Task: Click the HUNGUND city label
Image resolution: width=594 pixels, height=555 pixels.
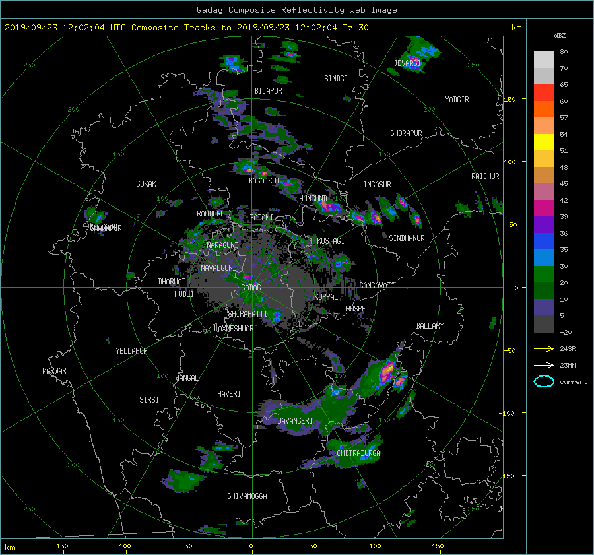Action: coord(313,199)
